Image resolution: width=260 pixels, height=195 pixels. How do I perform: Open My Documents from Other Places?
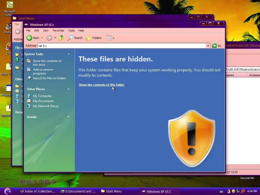tap(43, 101)
